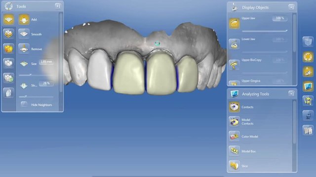This screenshot has height=177, width=316.
Task: Click the pages icon at bottom of right bar
Action: [x=308, y=130]
